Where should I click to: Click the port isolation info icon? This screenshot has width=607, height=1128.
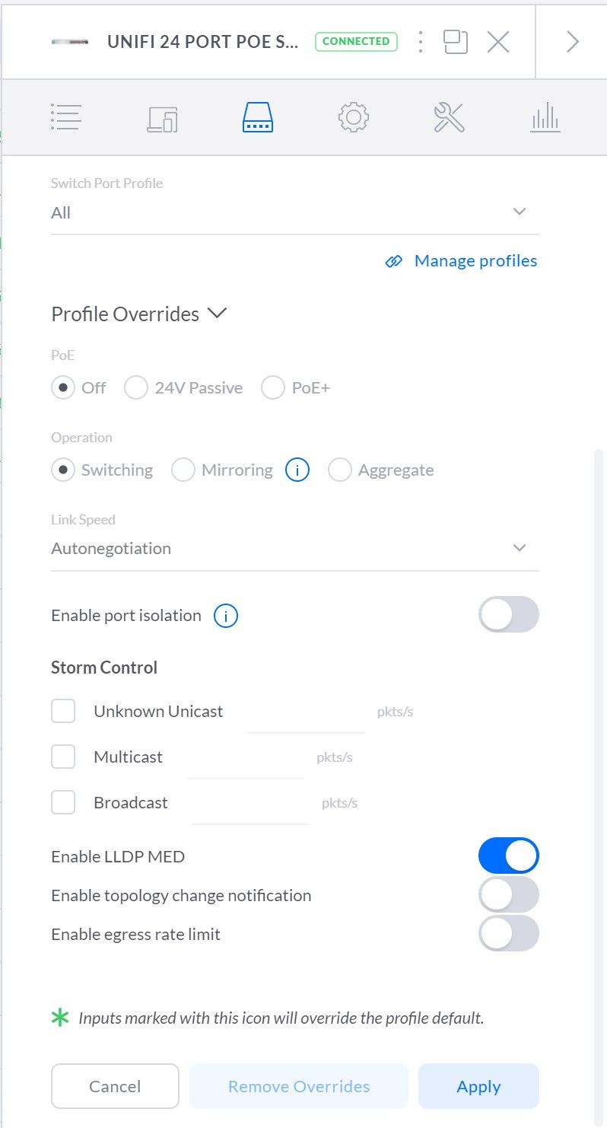click(x=226, y=616)
